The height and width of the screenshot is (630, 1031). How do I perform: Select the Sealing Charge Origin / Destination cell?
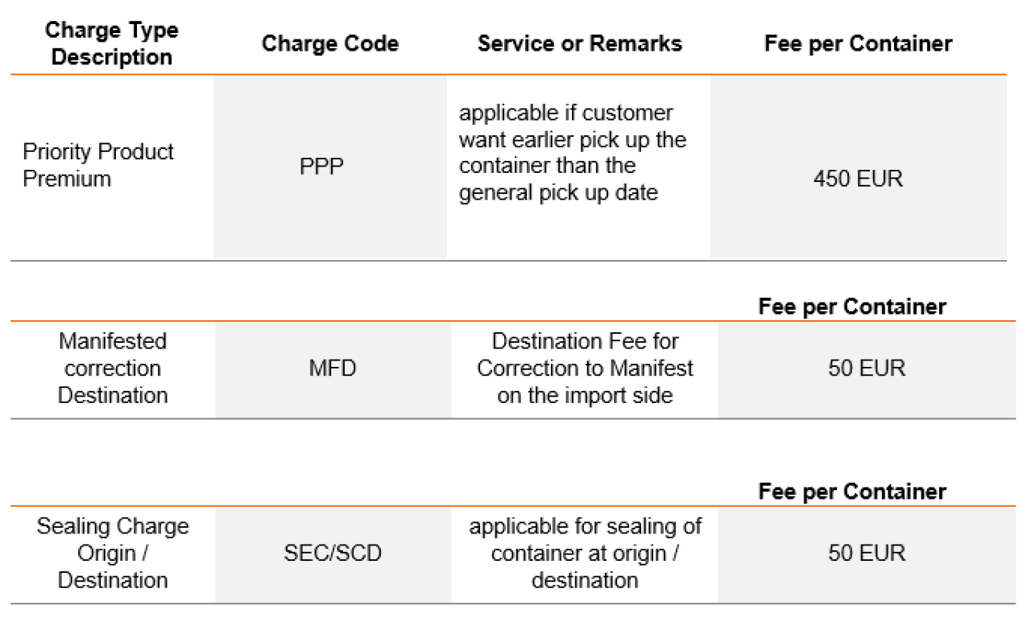113,554
